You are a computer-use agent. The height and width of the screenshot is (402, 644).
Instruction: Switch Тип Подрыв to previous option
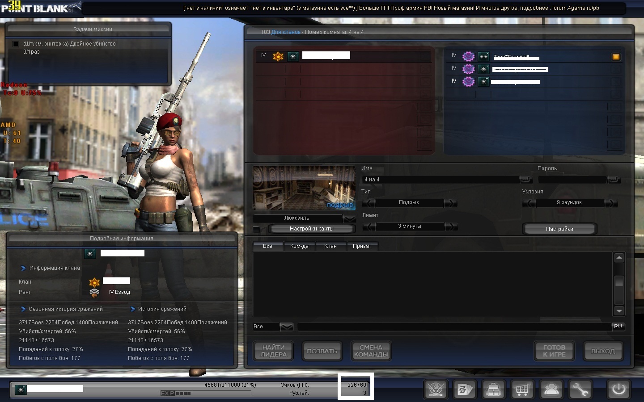(369, 203)
